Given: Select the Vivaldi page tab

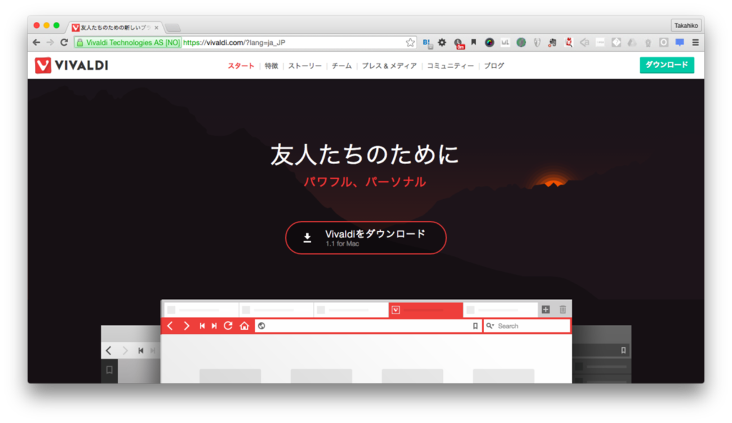Looking at the screenshot, I should point(115,27).
